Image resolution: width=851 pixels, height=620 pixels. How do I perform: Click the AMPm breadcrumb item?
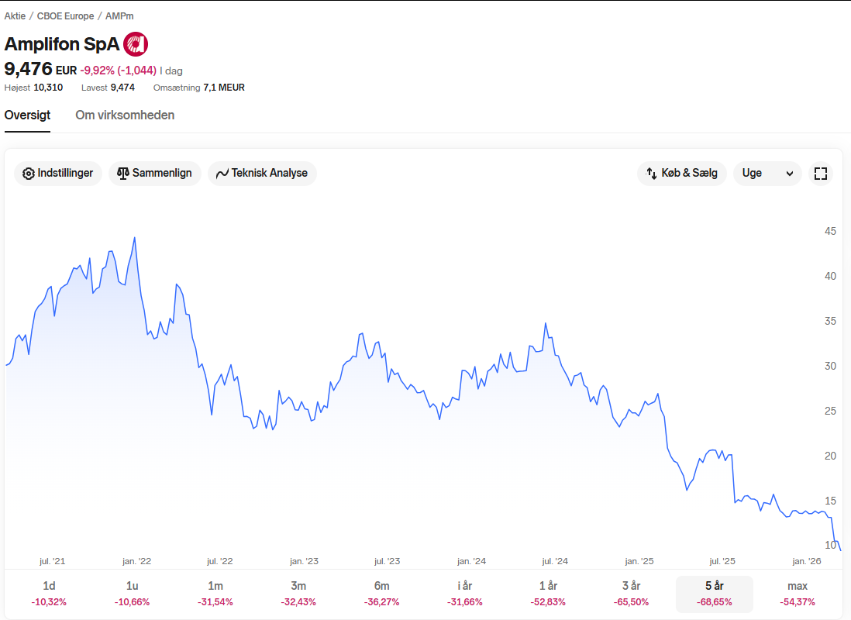tap(119, 16)
